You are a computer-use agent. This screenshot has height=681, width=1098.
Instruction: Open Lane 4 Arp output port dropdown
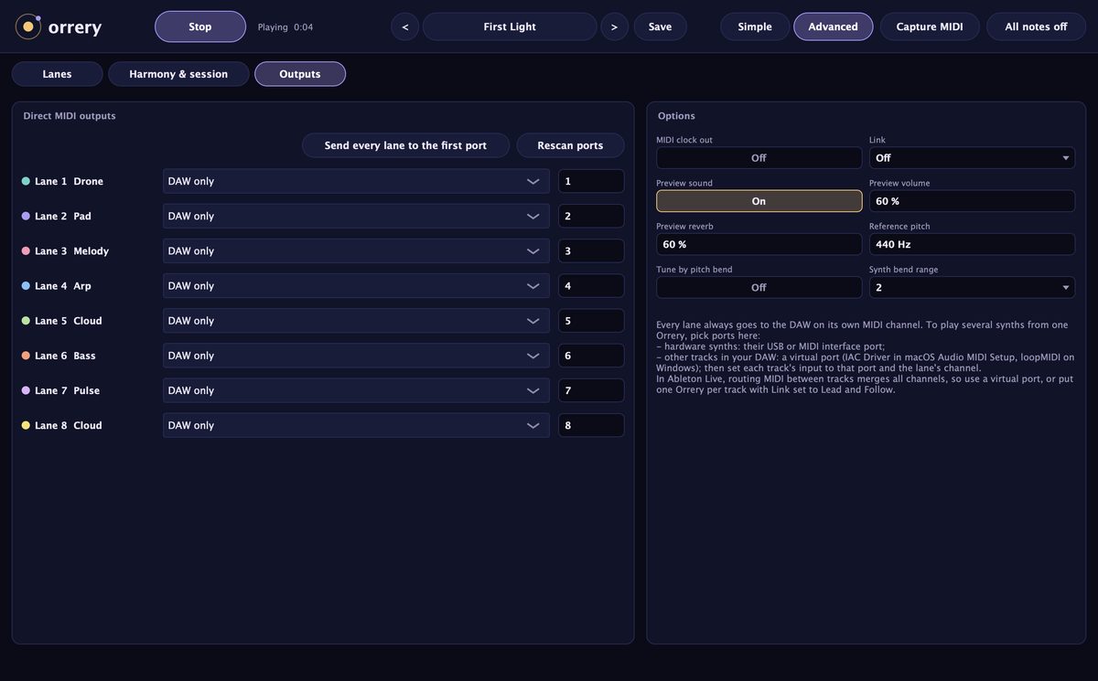coord(356,286)
